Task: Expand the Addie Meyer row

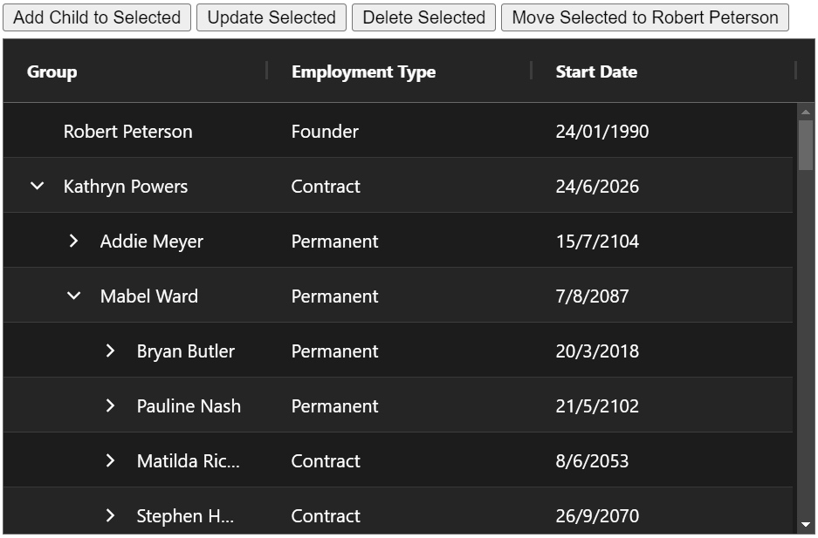Action: (73, 241)
